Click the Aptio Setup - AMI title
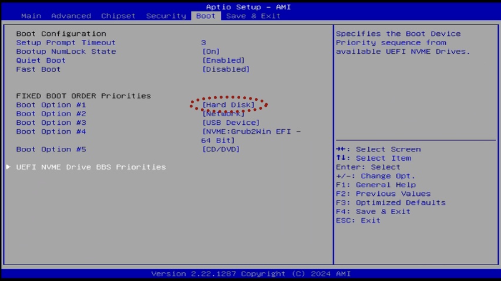 click(248, 7)
